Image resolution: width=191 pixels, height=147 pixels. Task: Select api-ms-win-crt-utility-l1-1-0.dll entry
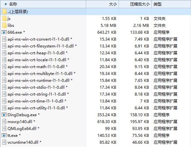tap(36, 108)
